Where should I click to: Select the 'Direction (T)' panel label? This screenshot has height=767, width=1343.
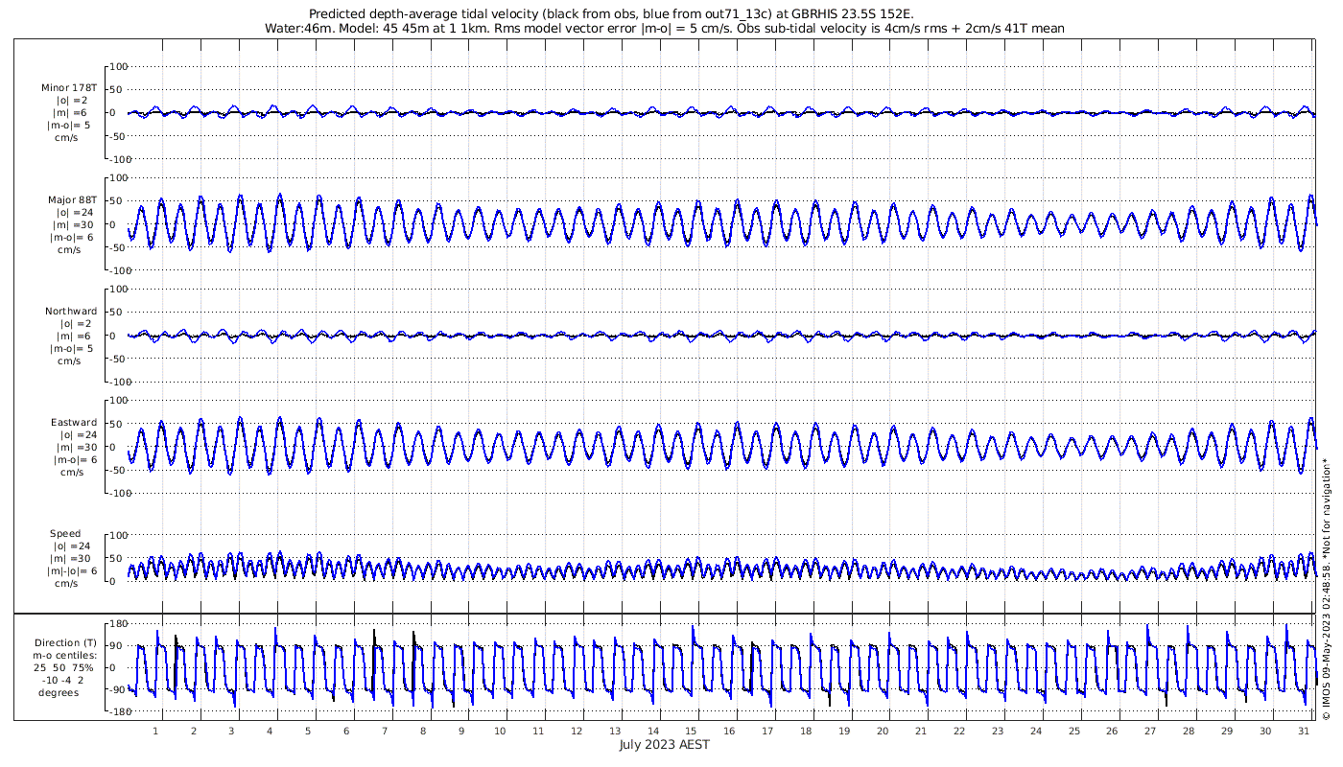click(65, 643)
